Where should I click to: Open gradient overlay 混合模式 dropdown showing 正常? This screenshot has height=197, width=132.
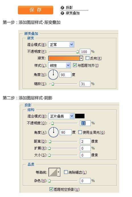[61, 44]
